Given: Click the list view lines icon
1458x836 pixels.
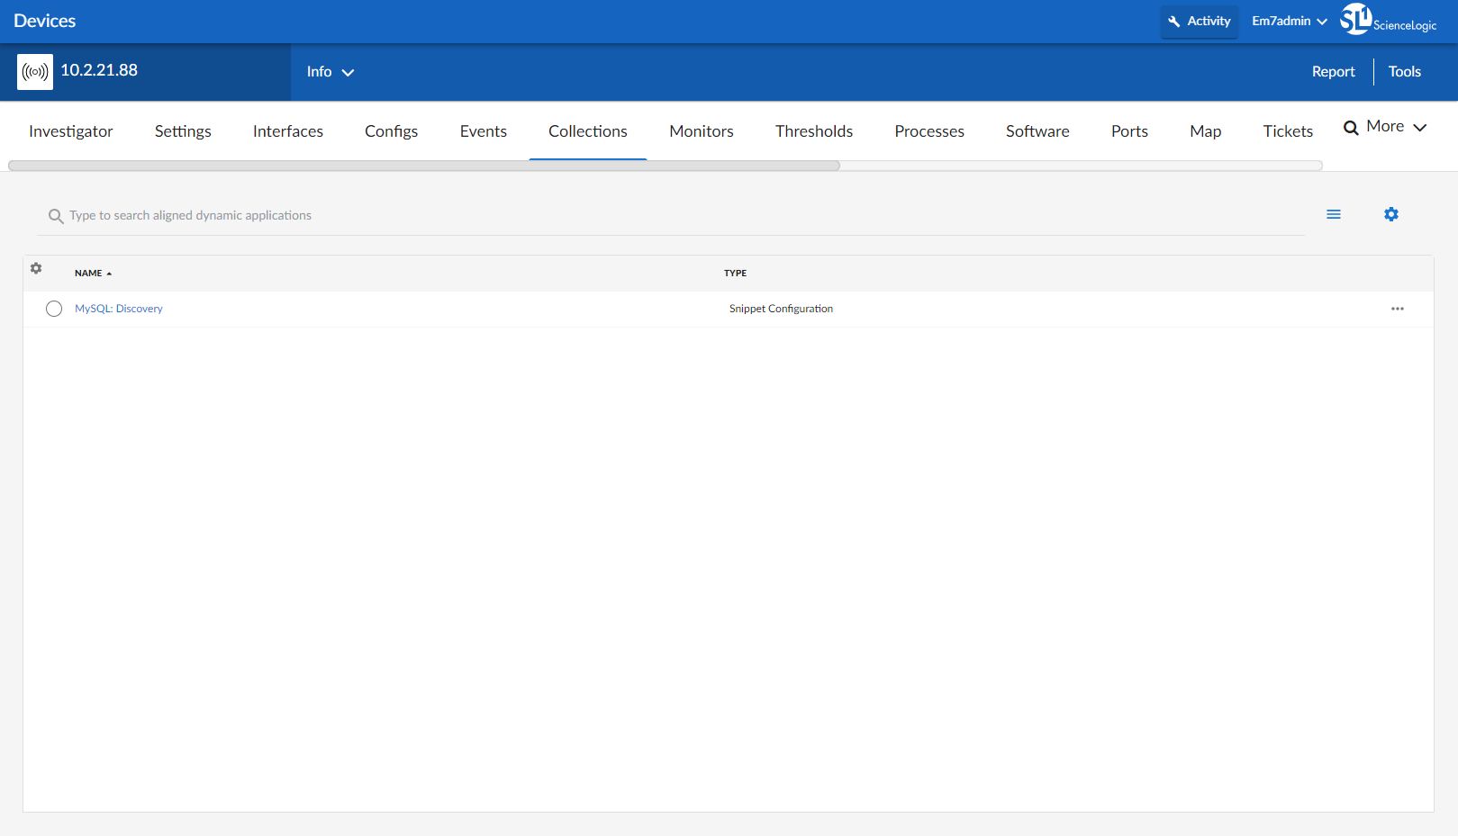Looking at the screenshot, I should (x=1334, y=214).
